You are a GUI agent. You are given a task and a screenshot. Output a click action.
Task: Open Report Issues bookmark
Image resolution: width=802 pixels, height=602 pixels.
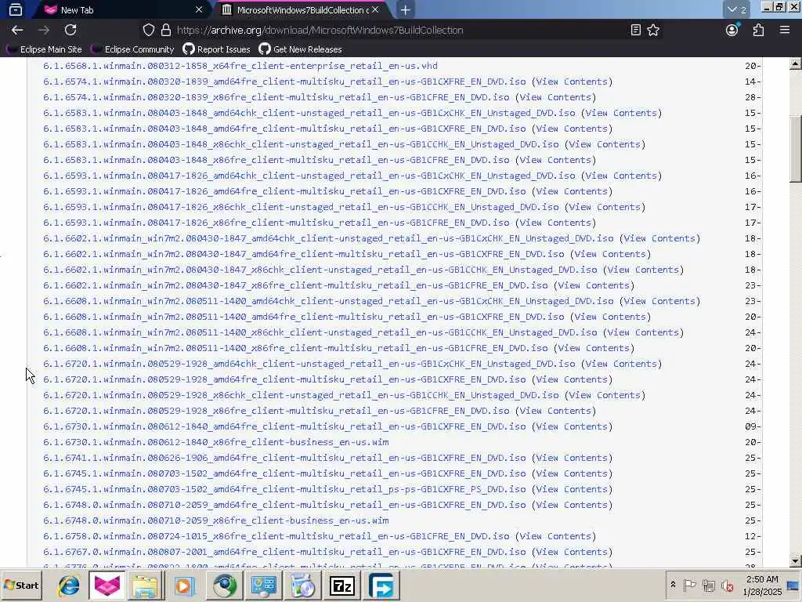[x=216, y=49]
